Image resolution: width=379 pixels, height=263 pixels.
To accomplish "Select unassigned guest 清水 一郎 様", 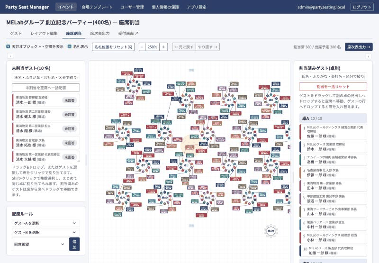I will [45, 100].
